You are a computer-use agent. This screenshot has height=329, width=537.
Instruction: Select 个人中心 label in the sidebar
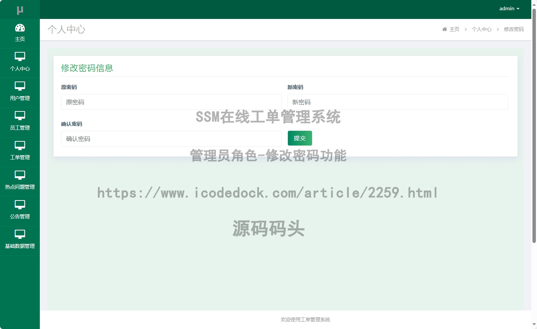[x=20, y=69]
